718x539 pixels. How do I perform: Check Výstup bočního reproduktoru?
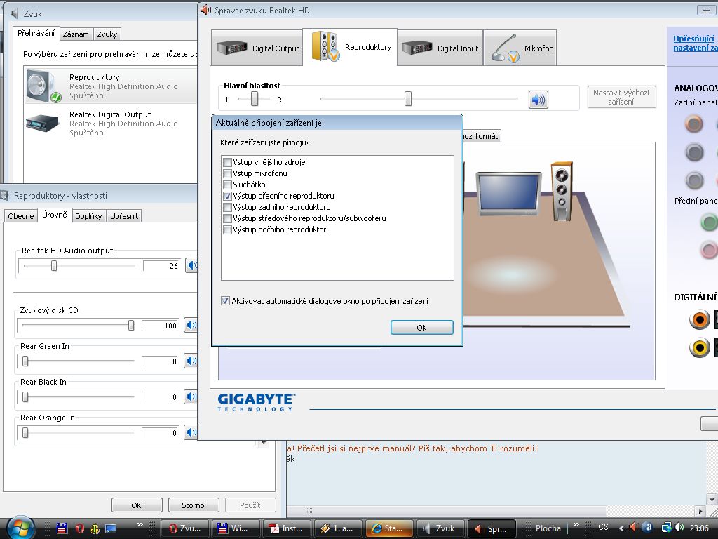[x=227, y=229]
